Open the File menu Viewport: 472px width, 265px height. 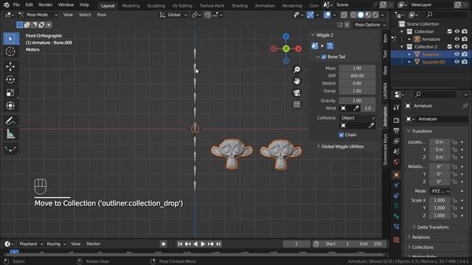click(x=16, y=5)
